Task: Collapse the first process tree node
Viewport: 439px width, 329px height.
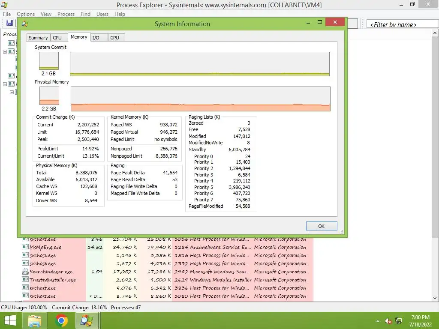Action: pyautogui.click(x=5, y=51)
